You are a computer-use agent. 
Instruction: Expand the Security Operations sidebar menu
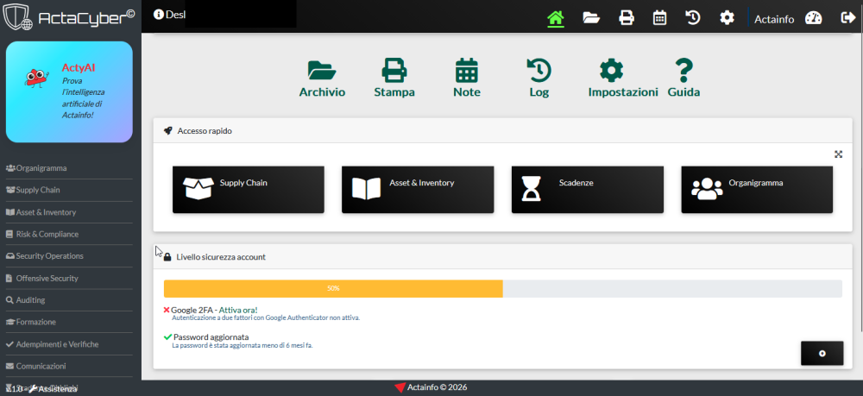[69, 255]
